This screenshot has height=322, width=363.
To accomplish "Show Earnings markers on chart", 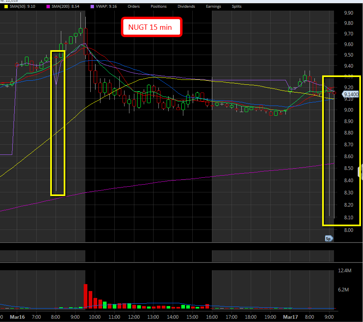I will (213, 7).
